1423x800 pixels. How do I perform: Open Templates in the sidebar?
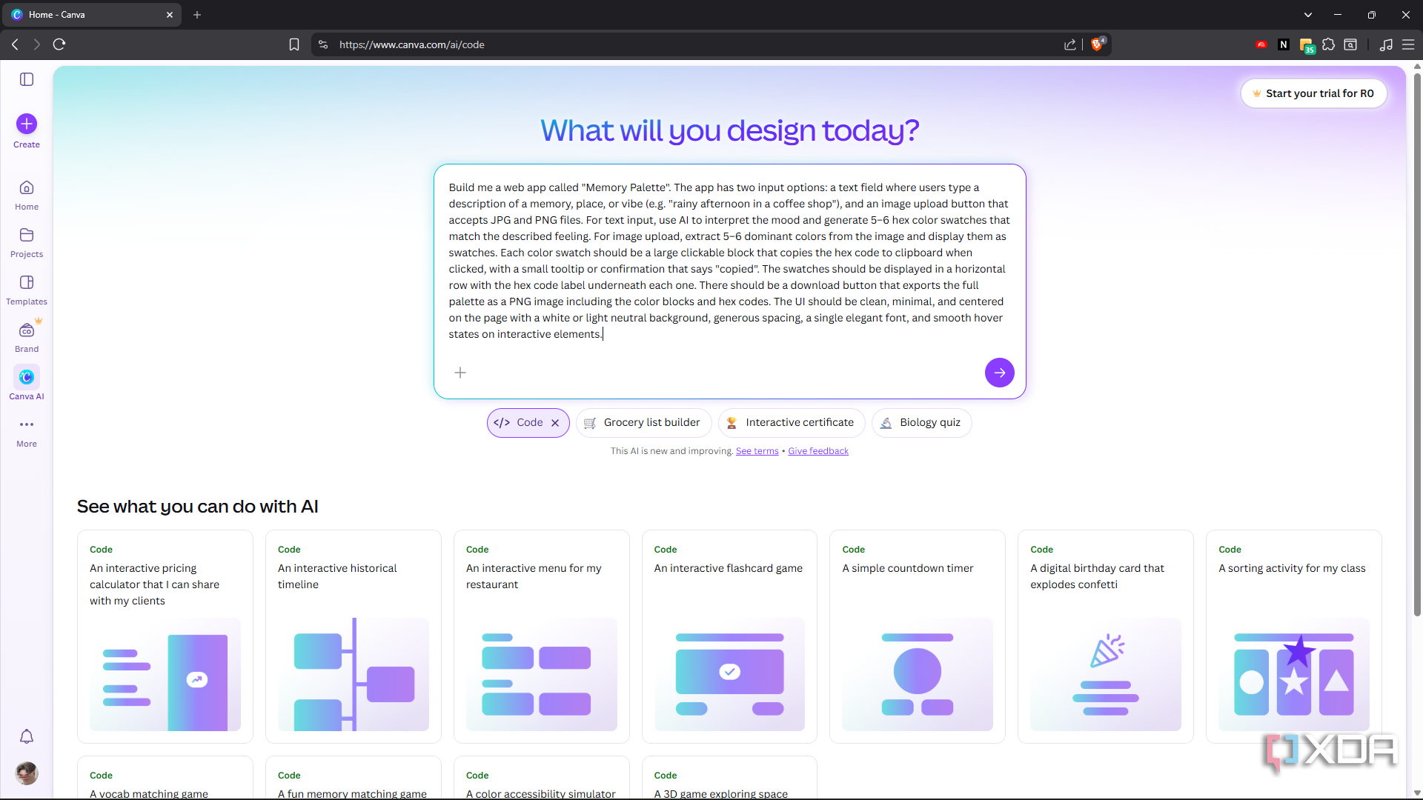pyautogui.click(x=27, y=290)
